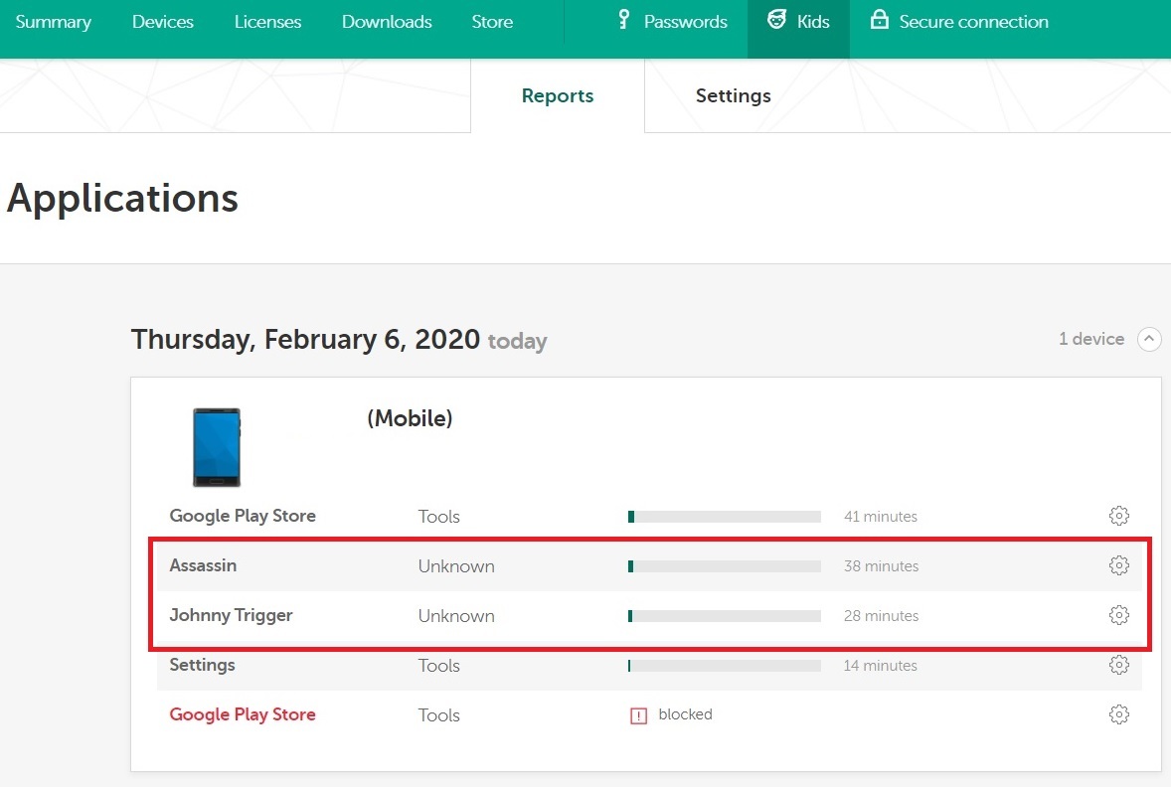The width and height of the screenshot is (1171, 787).
Task: Open the Summary page
Action: point(53,22)
